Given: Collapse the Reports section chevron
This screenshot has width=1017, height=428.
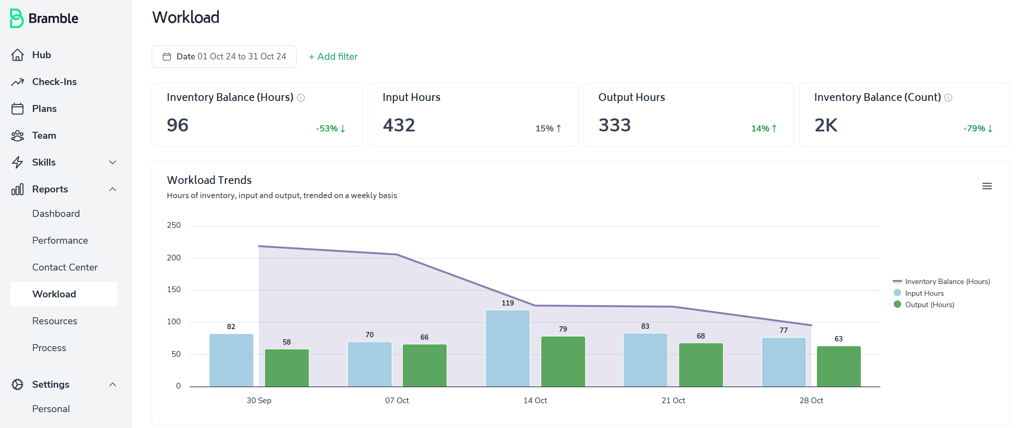Looking at the screenshot, I should tap(113, 189).
